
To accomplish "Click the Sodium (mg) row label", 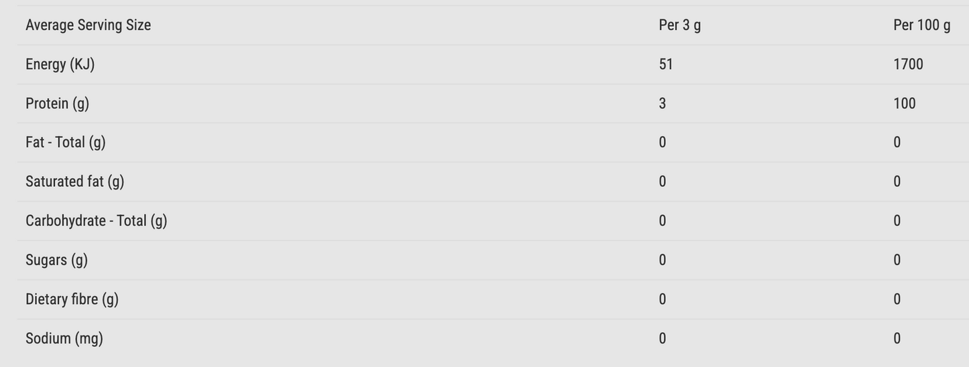I will click(64, 339).
